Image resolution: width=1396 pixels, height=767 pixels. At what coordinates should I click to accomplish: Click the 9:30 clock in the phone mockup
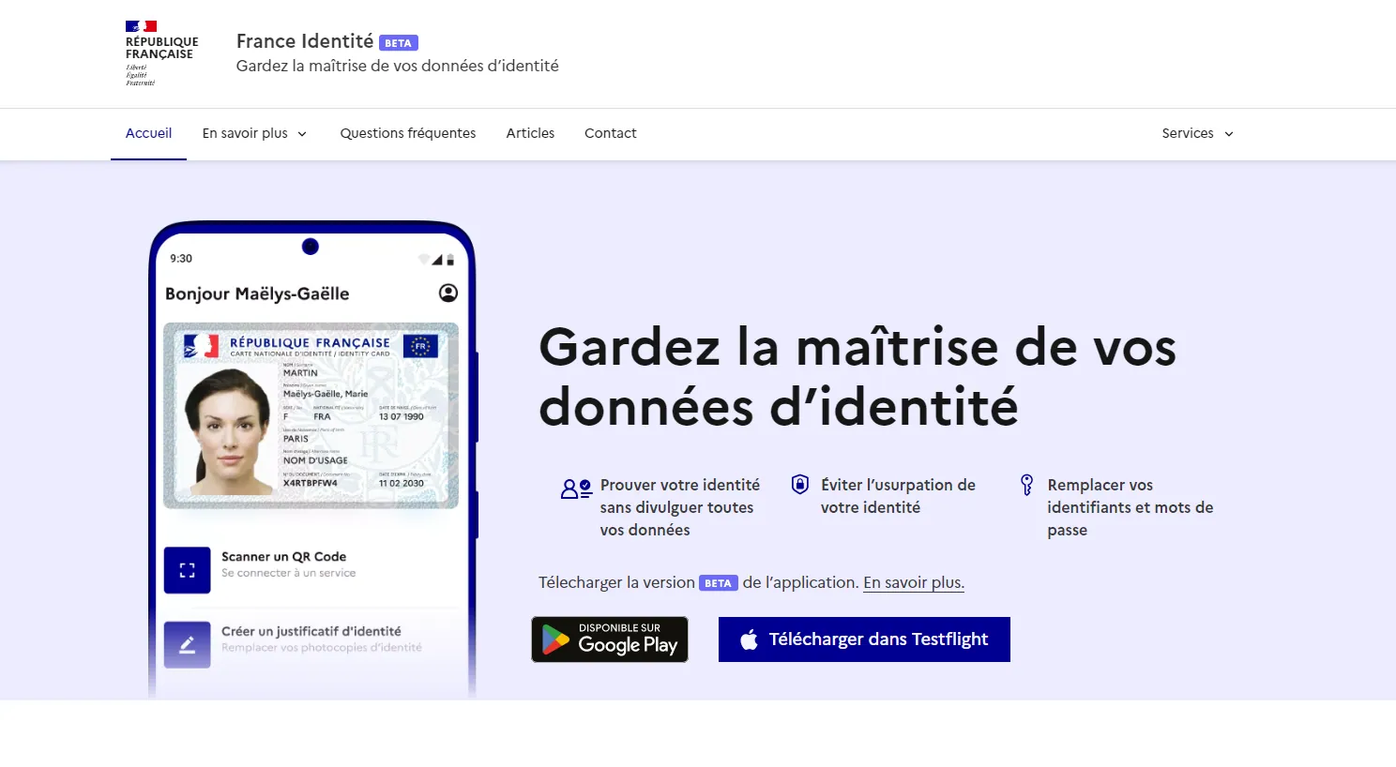tap(181, 259)
